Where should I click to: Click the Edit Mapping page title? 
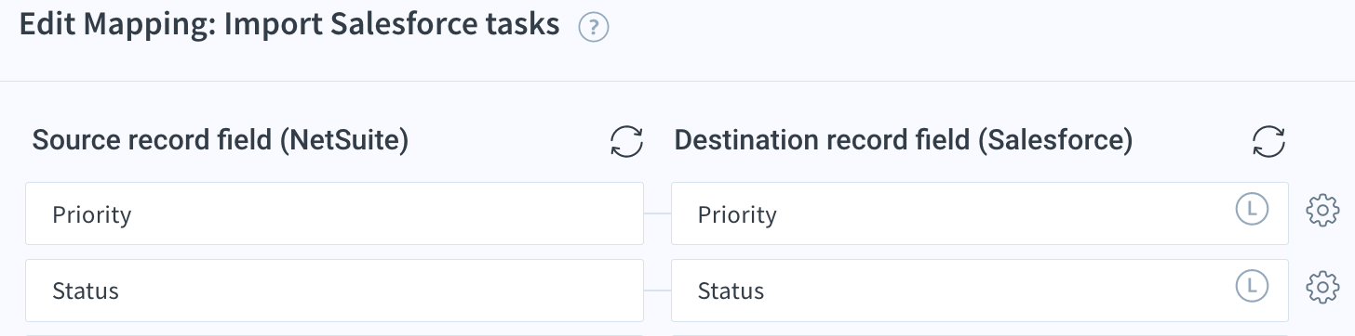(x=289, y=25)
